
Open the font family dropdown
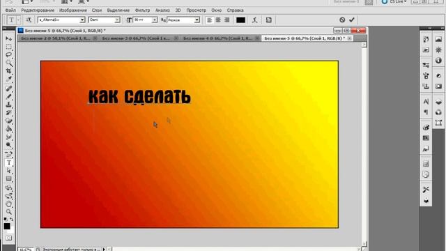click(x=82, y=20)
